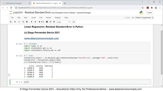This screenshot has width=163, height=91.
Task: Click the In [2]: prompt label
Action: (x=19, y=56)
